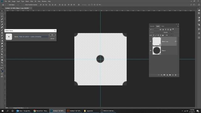Open the Chrome window in taskbar
The width and height of the screenshot is (201, 113).
41,111
